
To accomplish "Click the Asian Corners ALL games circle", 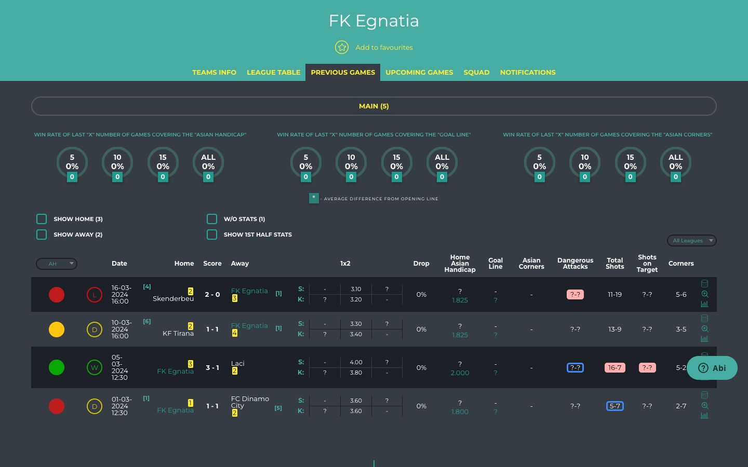I will (x=676, y=163).
